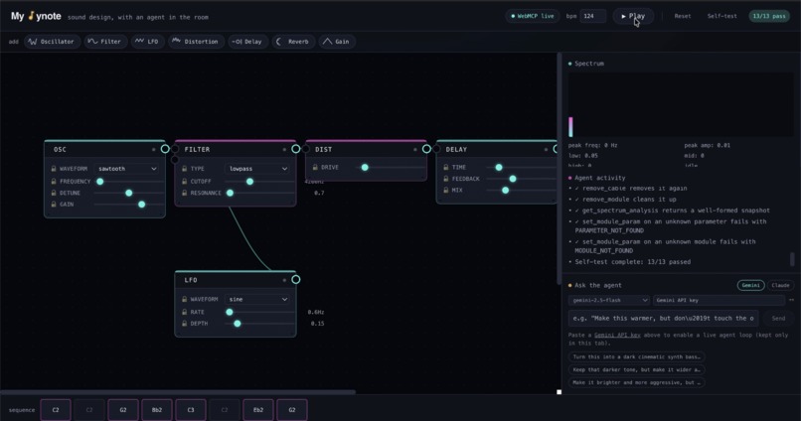The height and width of the screenshot is (421, 801).
Task: Click the small dot in DIST header
Action: (414, 150)
